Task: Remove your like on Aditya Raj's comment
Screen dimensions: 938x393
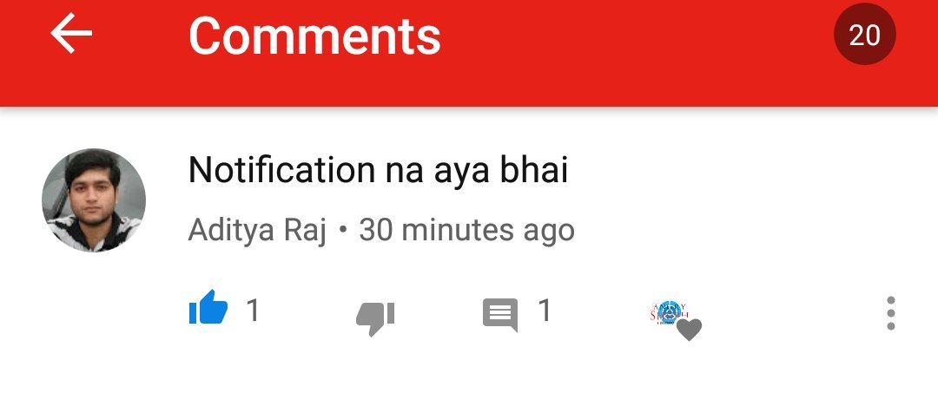Action: pyautogui.click(x=208, y=307)
